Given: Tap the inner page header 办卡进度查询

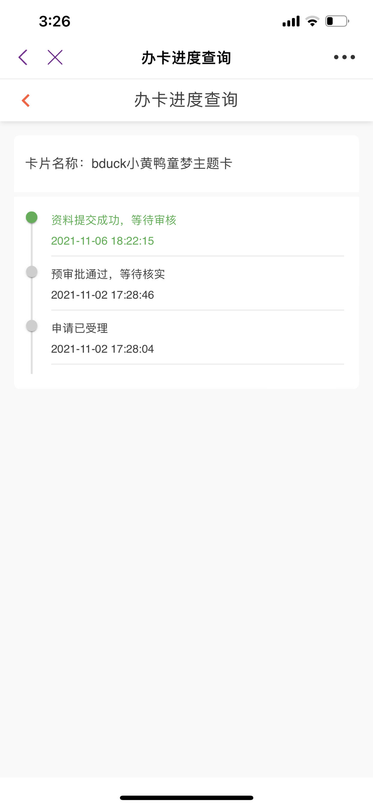Looking at the screenshot, I should 186,100.
